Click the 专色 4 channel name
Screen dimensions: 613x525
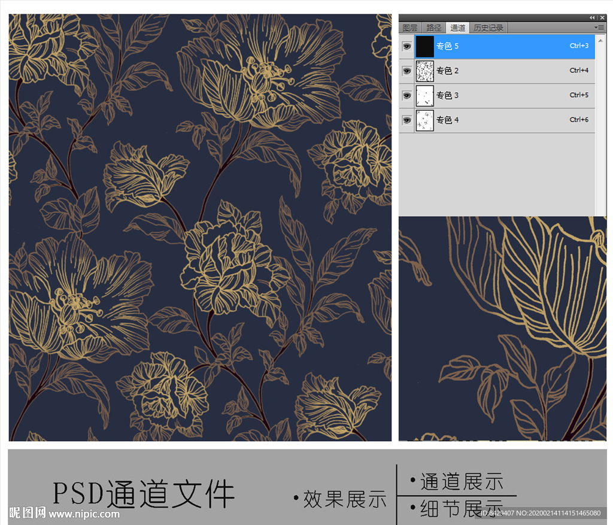[x=447, y=120]
